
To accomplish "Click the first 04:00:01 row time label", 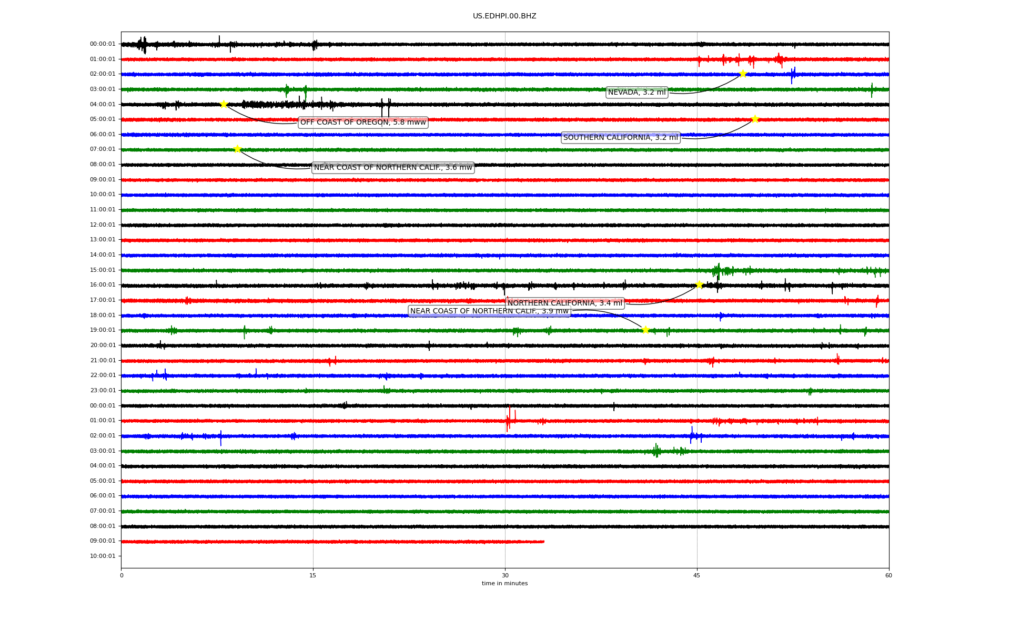I will [x=103, y=104].
